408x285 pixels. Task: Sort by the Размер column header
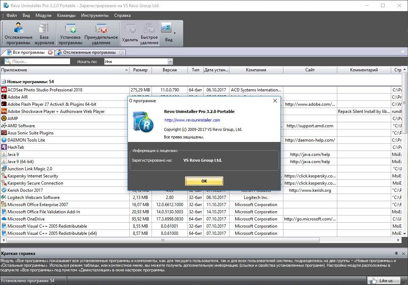(140, 70)
